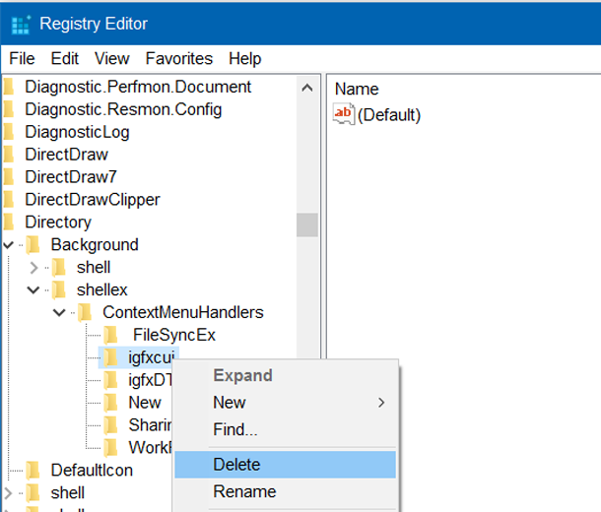Click the folder icon of Sharing key
This screenshot has height=512, width=601.
pyautogui.click(x=111, y=425)
